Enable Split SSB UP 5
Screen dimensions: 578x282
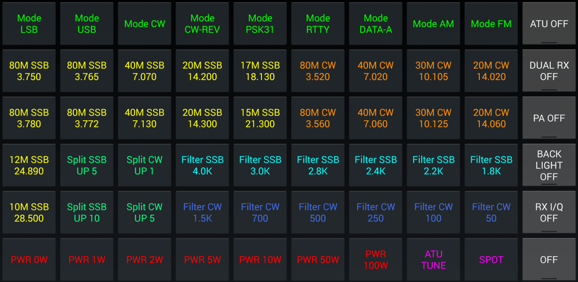(x=87, y=165)
